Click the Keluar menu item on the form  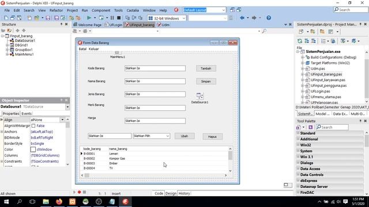click(x=93, y=49)
